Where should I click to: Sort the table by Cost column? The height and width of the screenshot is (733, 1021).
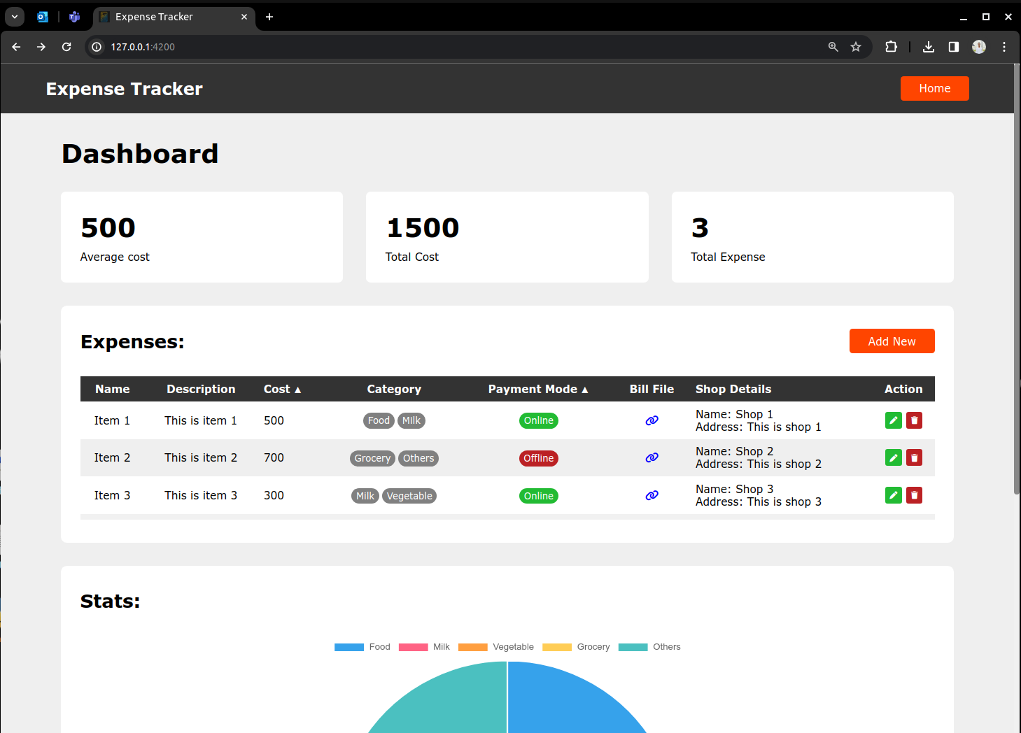point(282,389)
